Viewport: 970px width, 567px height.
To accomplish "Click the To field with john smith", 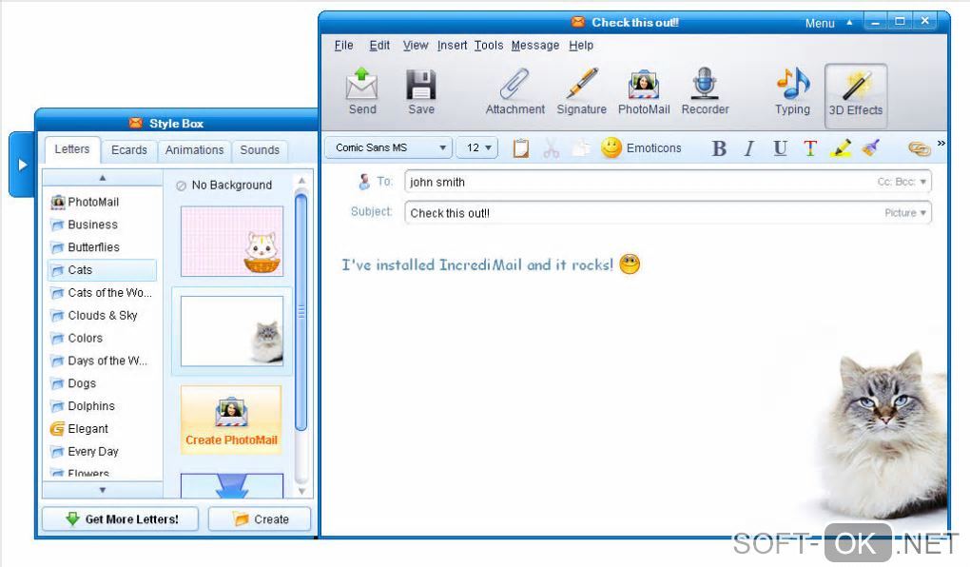I will [668, 182].
